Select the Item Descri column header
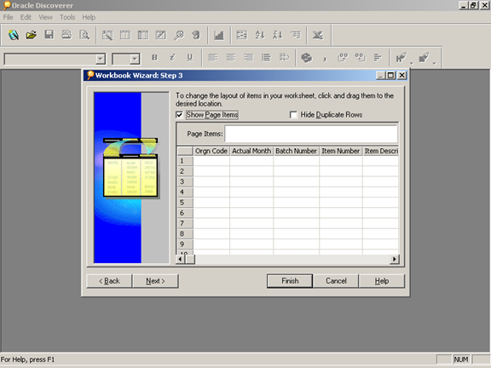The width and height of the screenshot is (491, 368). point(381,151)
